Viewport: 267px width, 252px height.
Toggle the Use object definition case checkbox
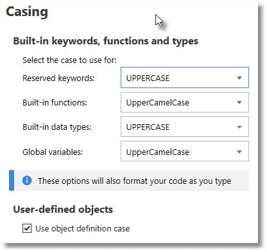27,228
